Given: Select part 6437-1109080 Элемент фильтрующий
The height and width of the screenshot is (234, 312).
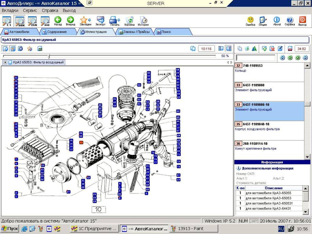Looking at the screenshot, I should [x=269, y=92].
